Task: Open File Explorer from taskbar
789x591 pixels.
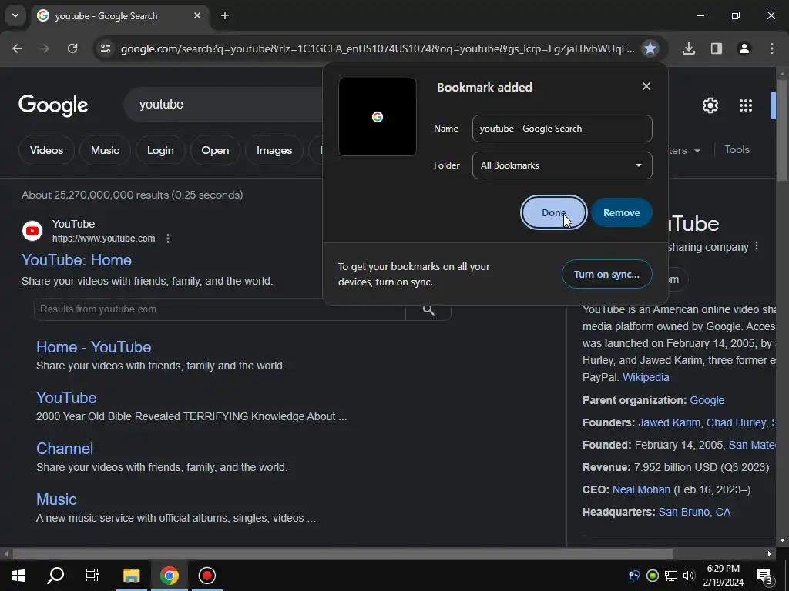Action: [x=131, y=575]
